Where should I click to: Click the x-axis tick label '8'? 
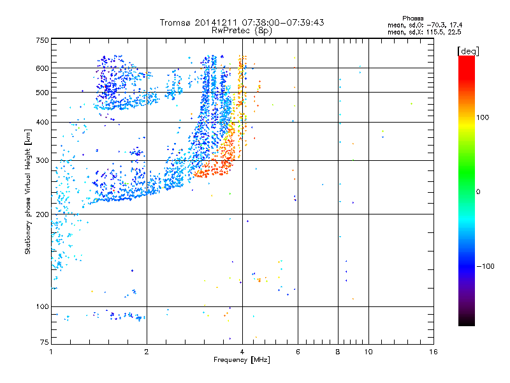(338, 352)
